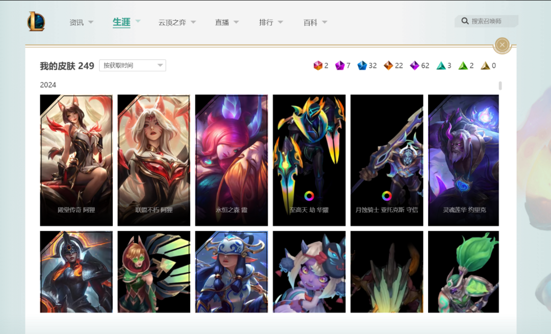Image resolution: width=551 pixels, height=334 pixels.
Task: Open the 直播 navigation tab
Action: (x=222, y=22)
